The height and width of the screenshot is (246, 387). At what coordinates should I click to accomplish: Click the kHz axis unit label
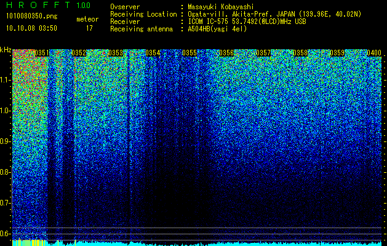6,50
